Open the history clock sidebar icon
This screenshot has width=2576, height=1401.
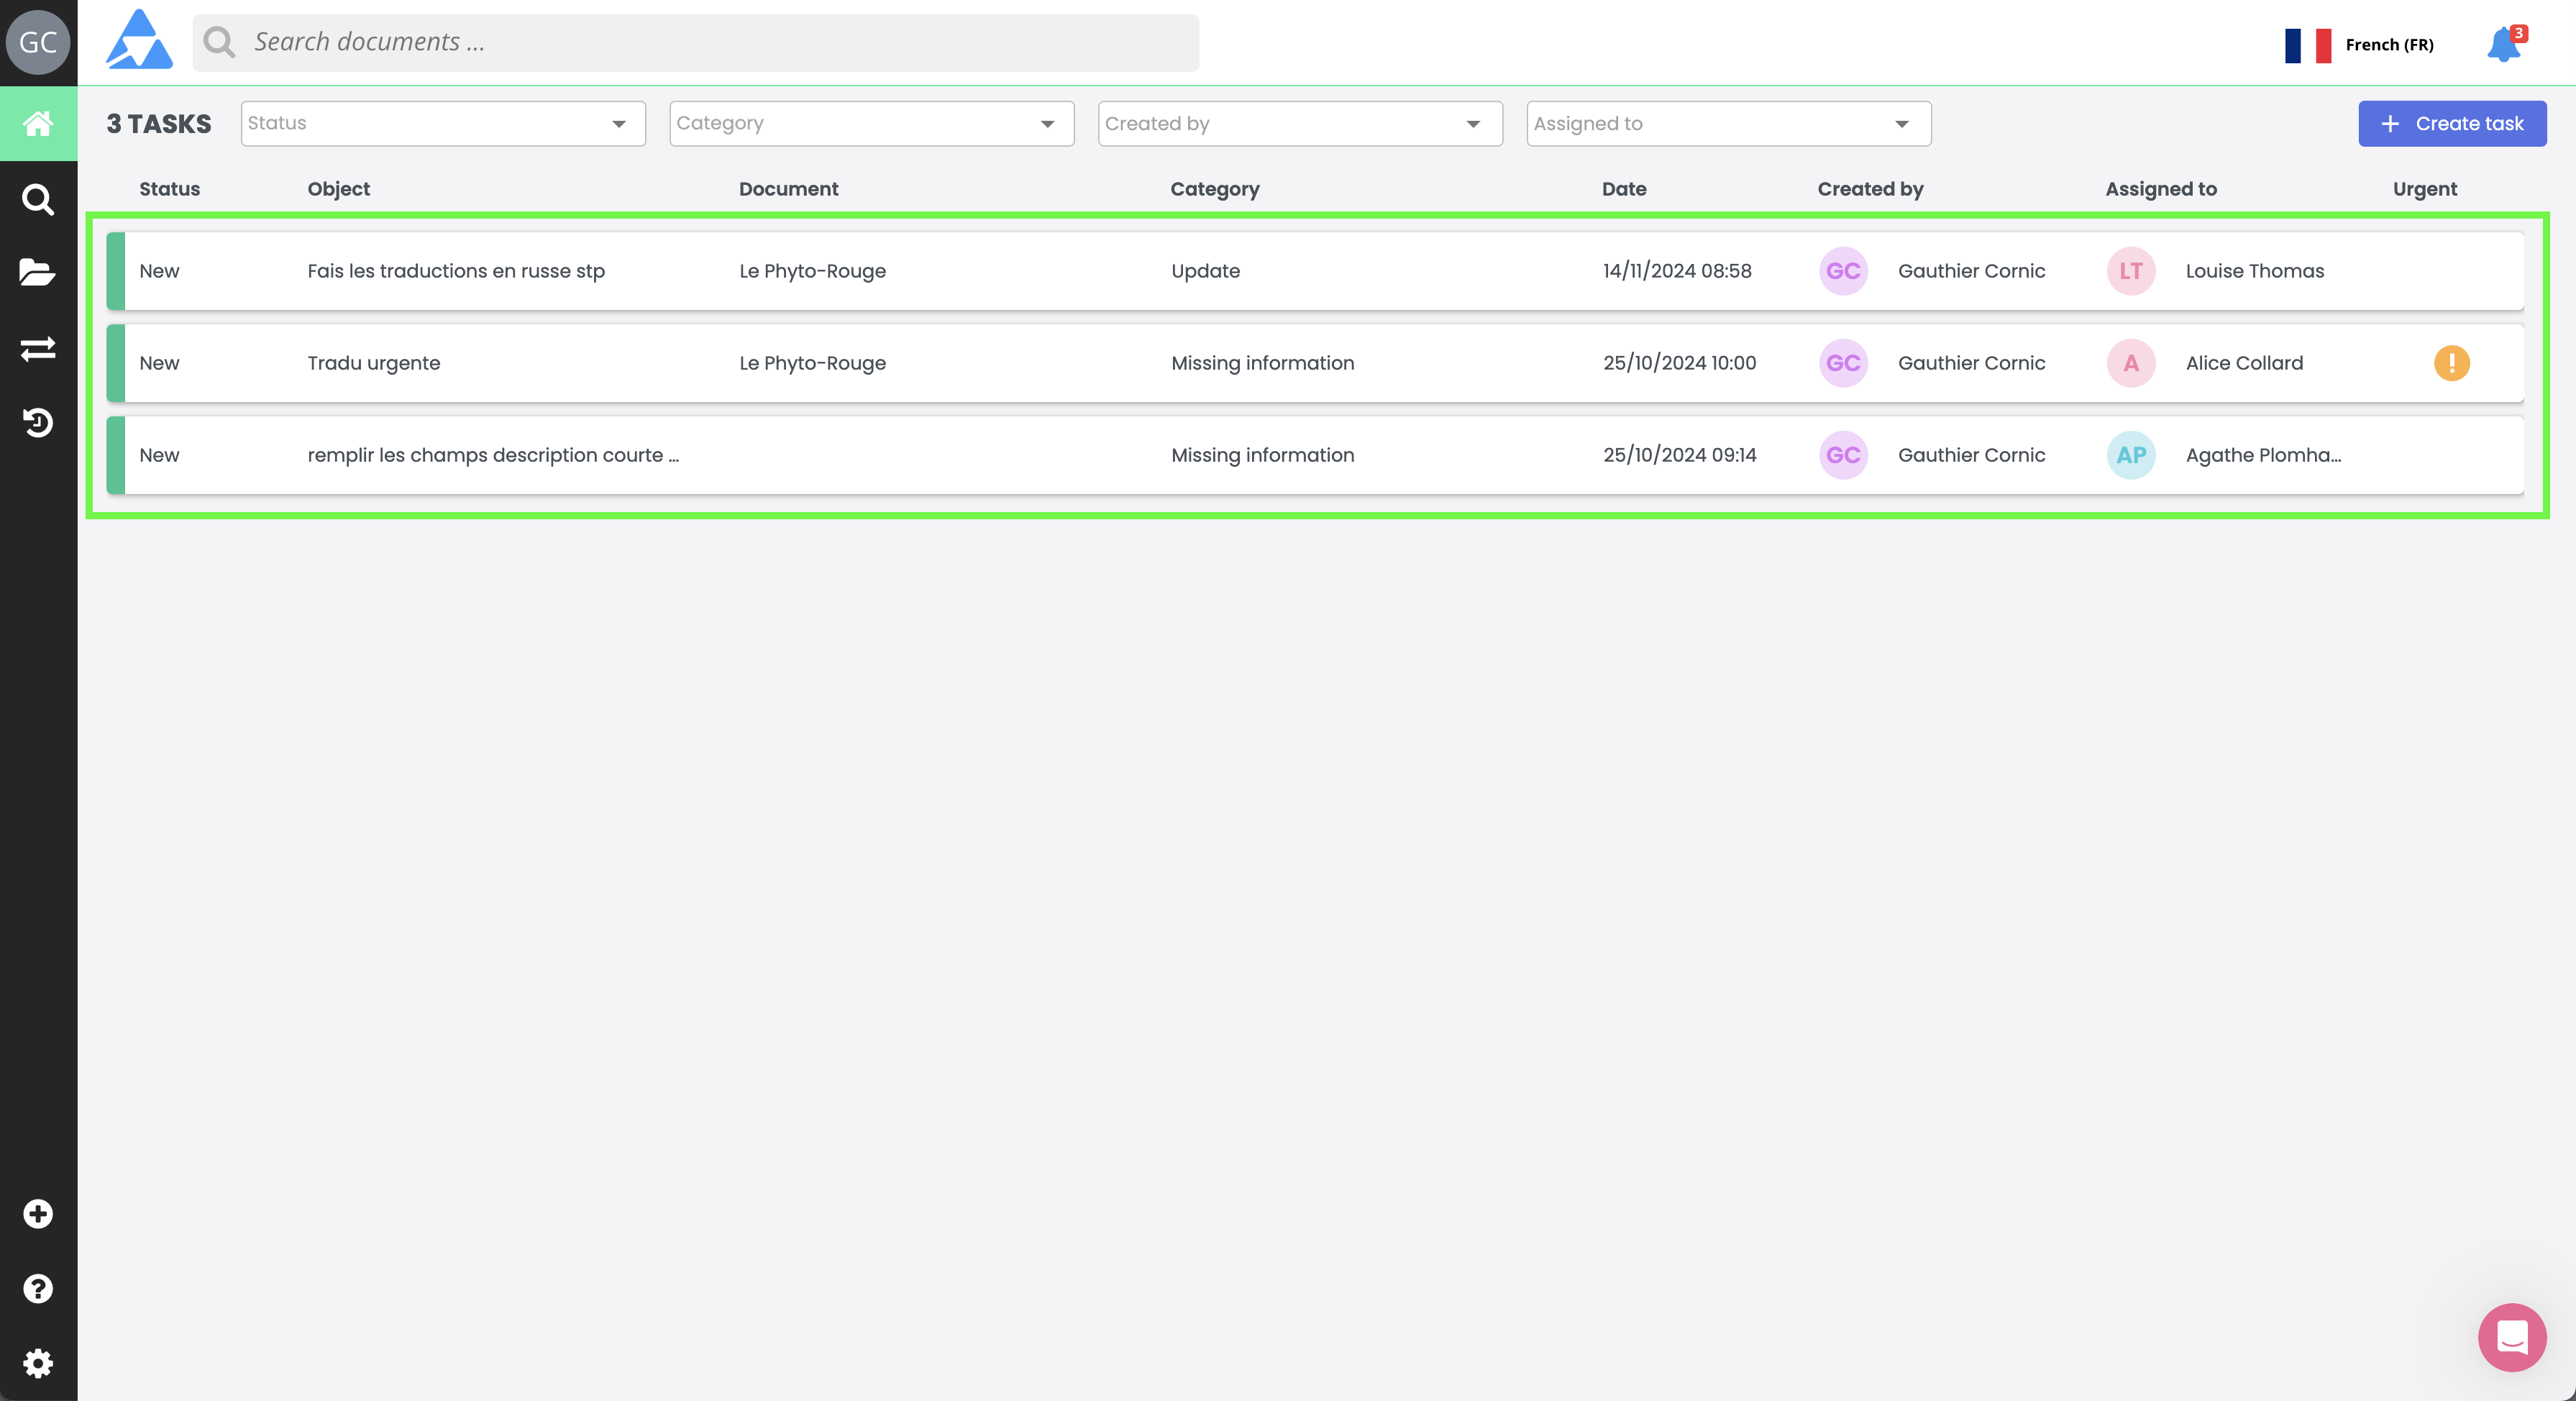38,423
